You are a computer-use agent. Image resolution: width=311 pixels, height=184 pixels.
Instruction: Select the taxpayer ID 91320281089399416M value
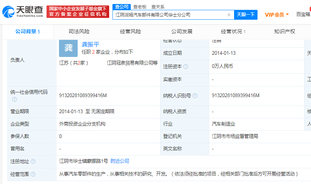click(x=236, y=95)
